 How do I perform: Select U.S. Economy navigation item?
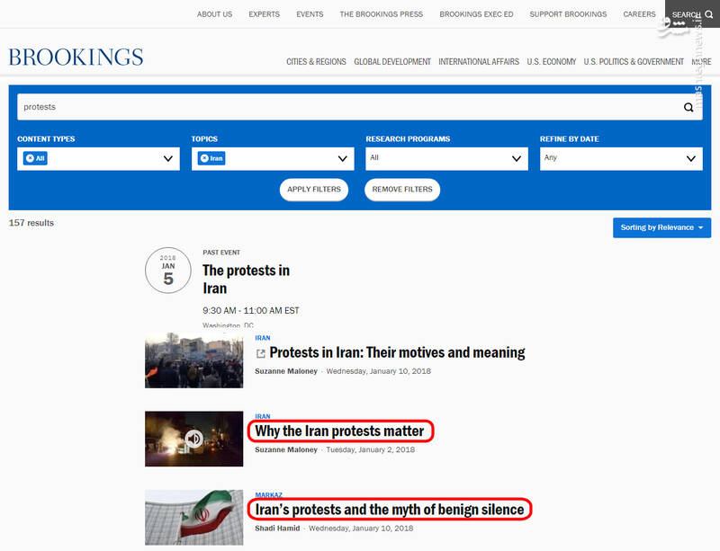click(551, 61)
